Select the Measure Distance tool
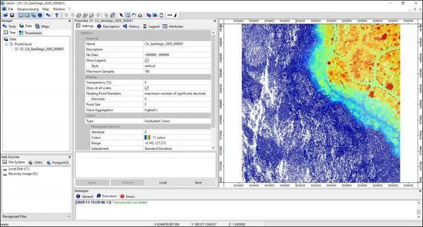Image resolution: width=423 pixels, height=227 pixels. coord(140,15)
